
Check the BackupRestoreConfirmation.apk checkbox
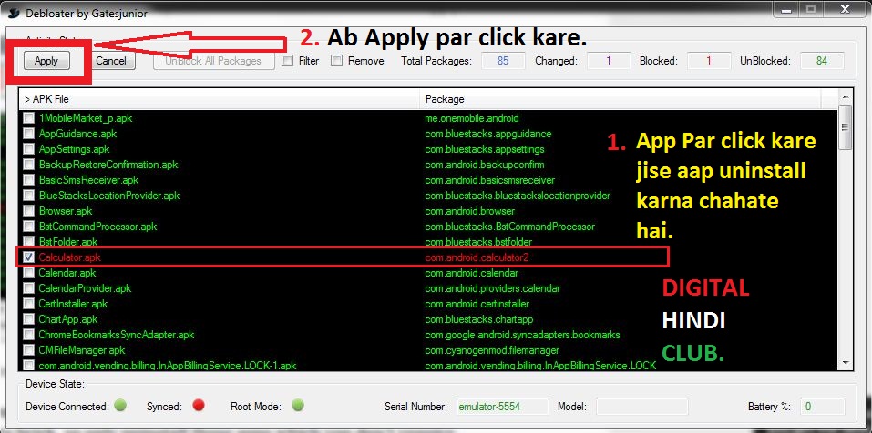[28, 165]
